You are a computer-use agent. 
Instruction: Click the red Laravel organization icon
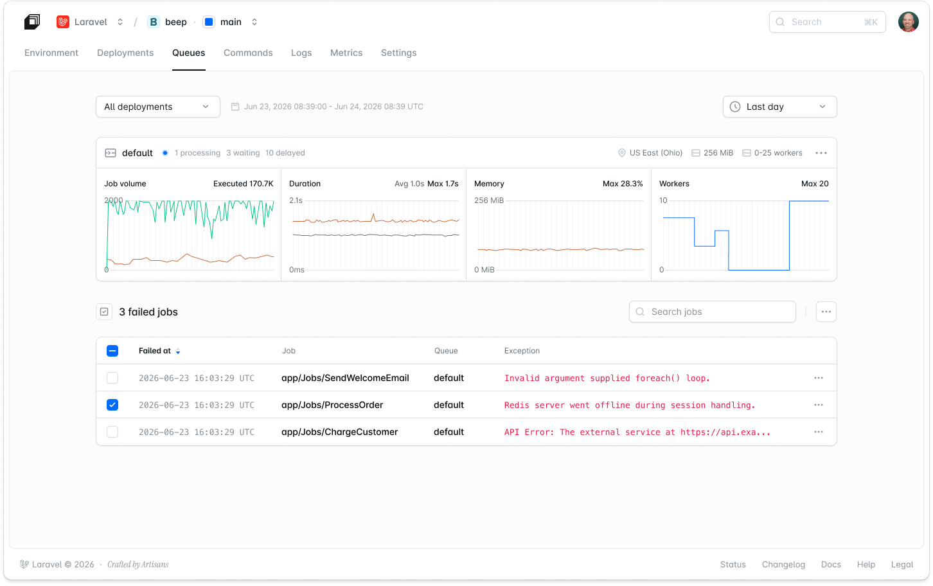tap(63, 22)
